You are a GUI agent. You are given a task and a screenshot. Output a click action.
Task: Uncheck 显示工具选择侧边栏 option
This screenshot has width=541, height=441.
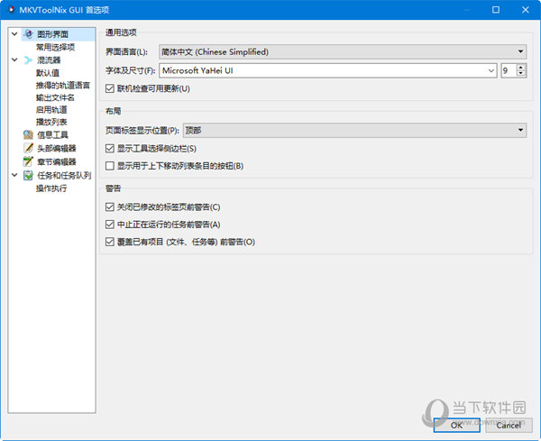110,148
